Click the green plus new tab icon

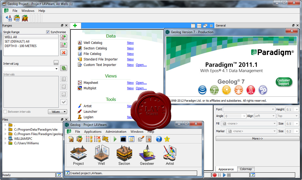point(75,25)
